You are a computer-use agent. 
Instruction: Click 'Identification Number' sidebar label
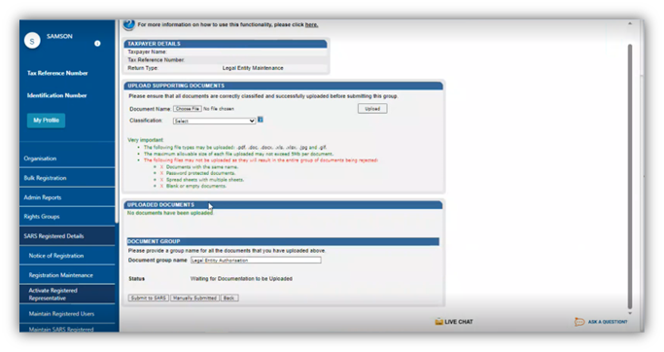[56, 95]
